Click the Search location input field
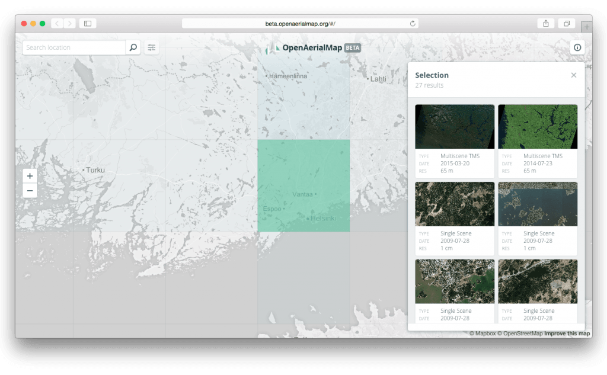Viewport: 607px width, 375px height. tap(74, 47)
